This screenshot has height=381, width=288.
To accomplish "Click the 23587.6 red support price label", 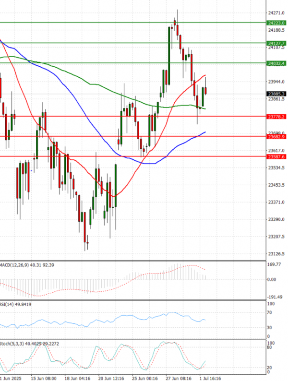I will point(276,157).
